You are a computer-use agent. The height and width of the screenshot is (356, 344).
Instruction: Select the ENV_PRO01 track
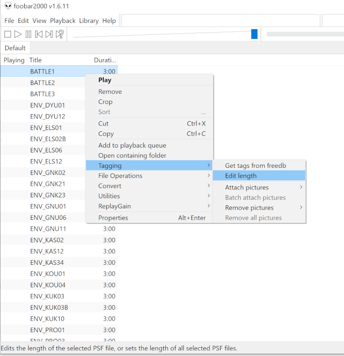pos(59,330)
